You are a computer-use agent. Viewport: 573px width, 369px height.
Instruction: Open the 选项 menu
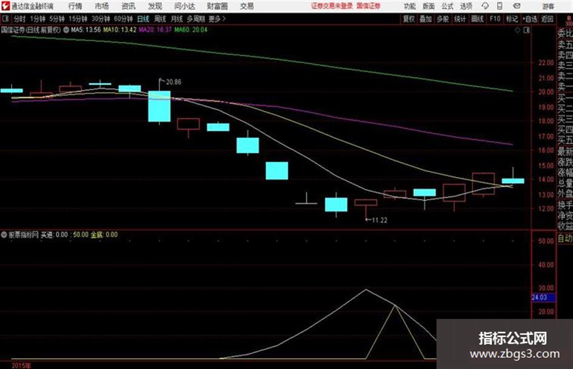[x=466, y=6]
